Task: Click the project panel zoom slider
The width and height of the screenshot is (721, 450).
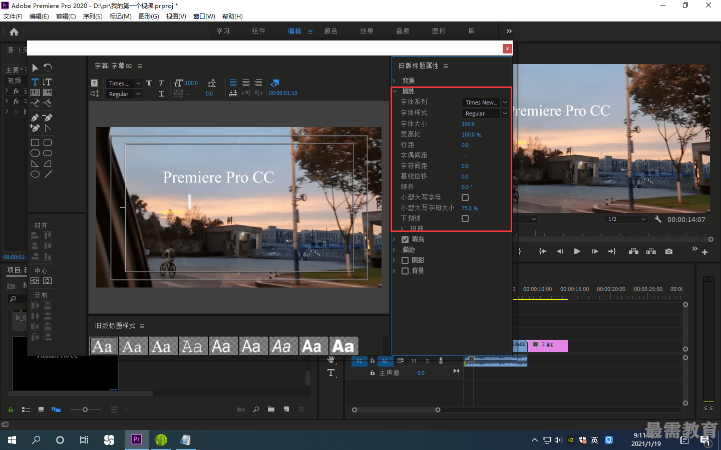Action: pyautogui.click(x=85, y=409)
